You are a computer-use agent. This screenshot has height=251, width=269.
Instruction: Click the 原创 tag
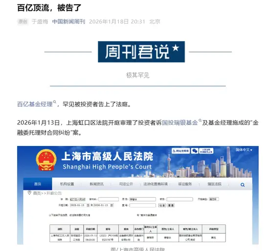23,21
